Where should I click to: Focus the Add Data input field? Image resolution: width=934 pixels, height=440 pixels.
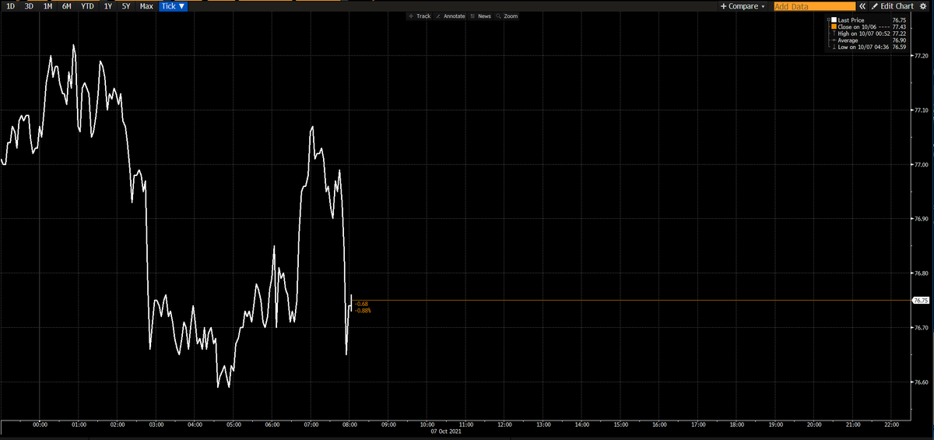(815, 6)
